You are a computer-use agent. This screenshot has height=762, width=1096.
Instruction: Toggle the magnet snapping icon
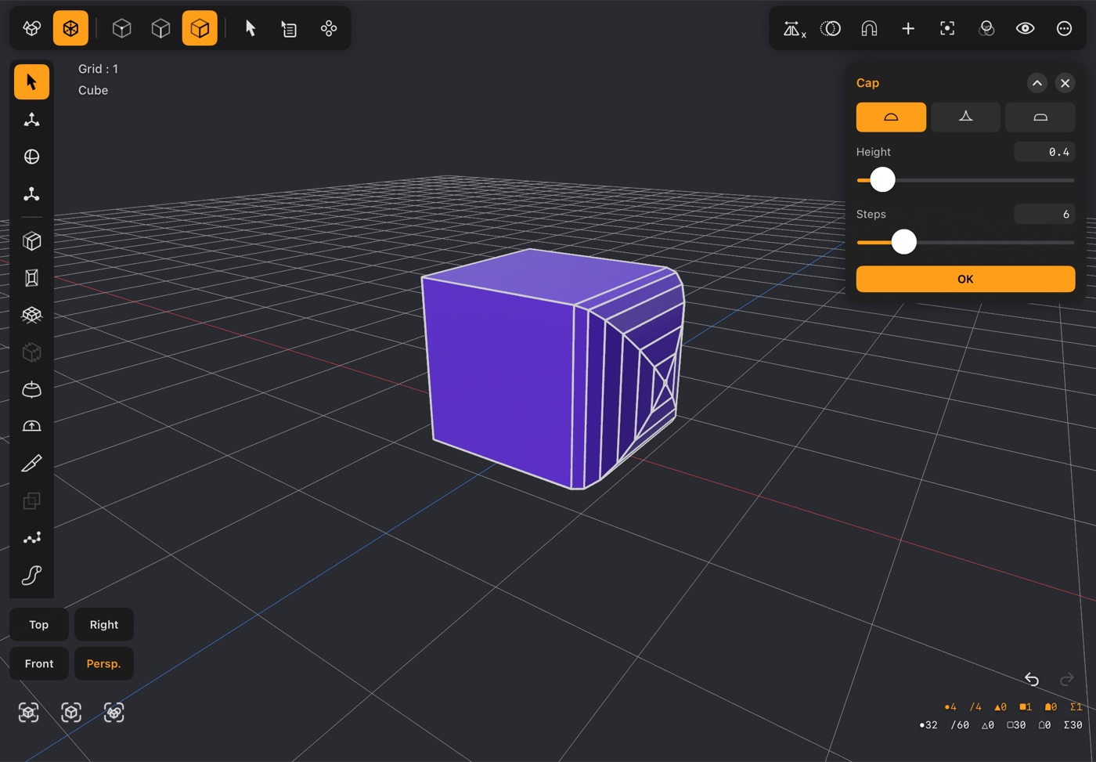[869, 28]
